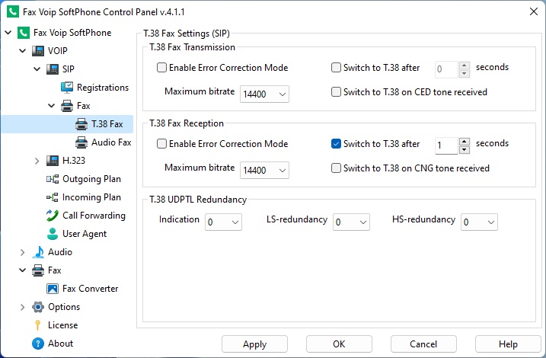
Task: Click the Fax Converter picture icon
Action: 53,289
